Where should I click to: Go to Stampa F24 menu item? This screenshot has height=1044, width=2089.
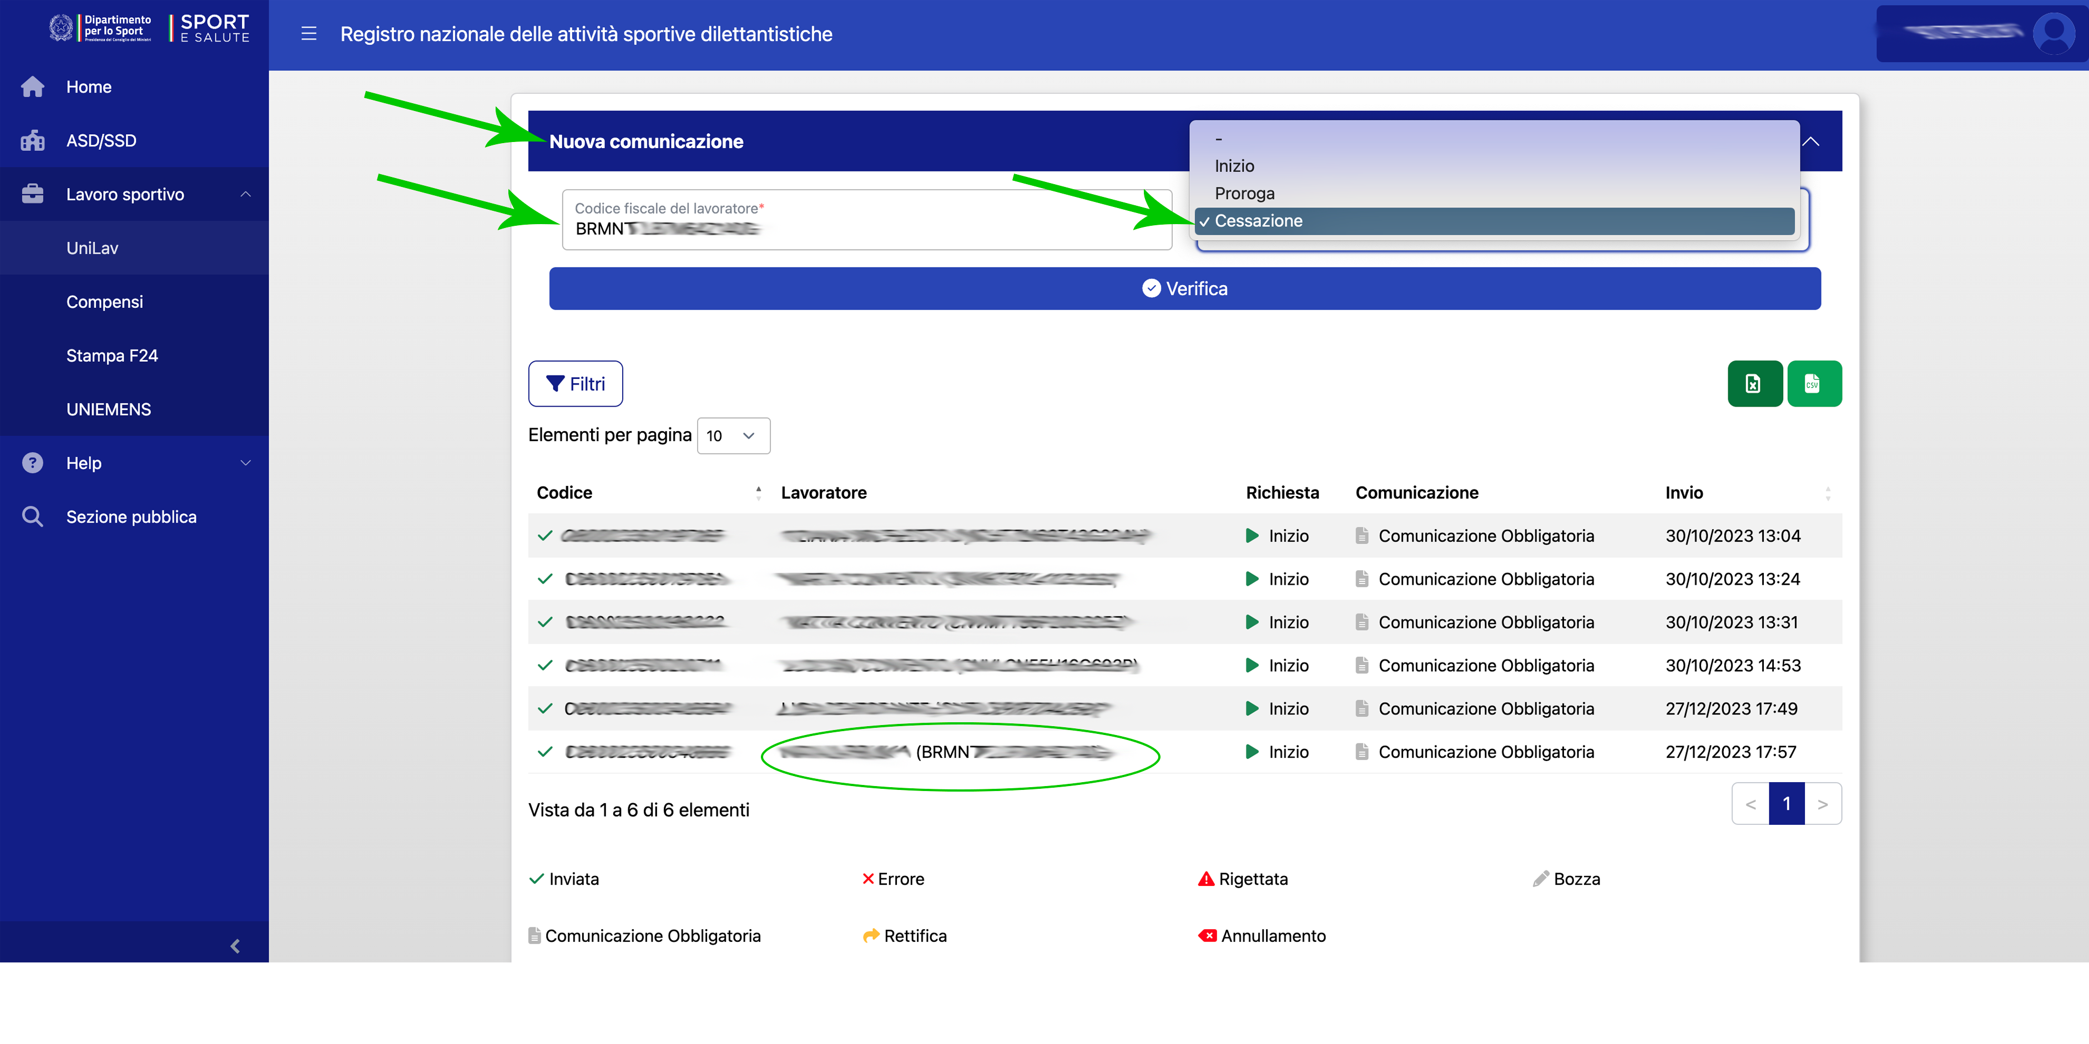[112, 355]
